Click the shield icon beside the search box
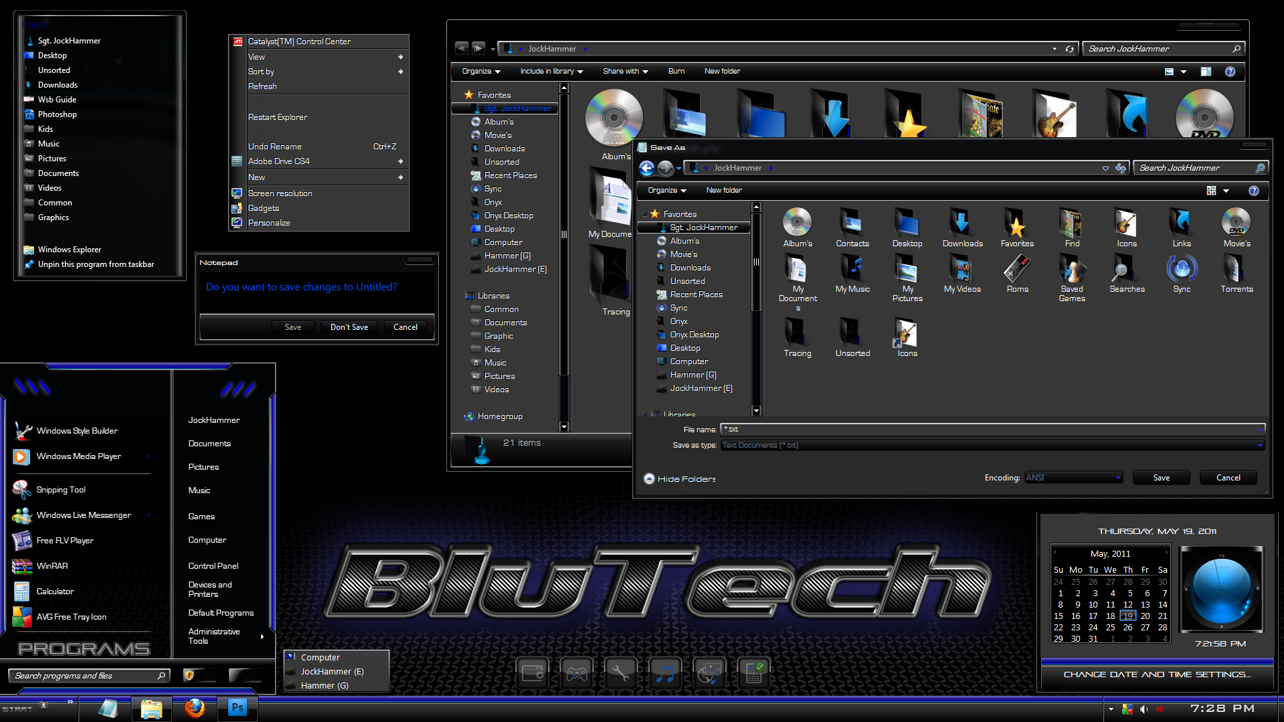Screen dimensions: 1284x722 click(x=189, y=676)
